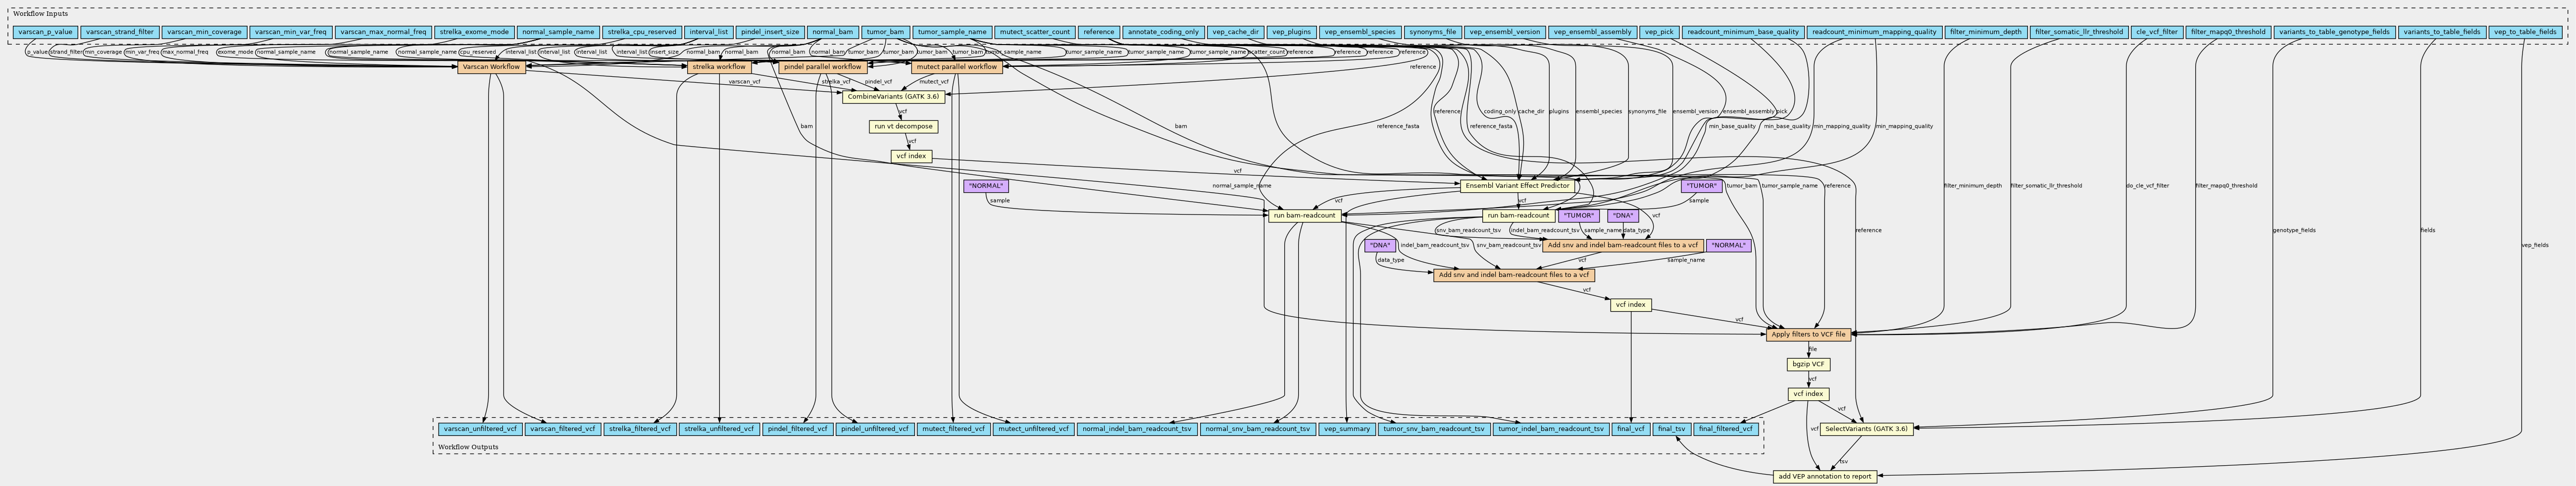
Task: Select the add VEP annotation to report step
Action: click(1824, 476)
